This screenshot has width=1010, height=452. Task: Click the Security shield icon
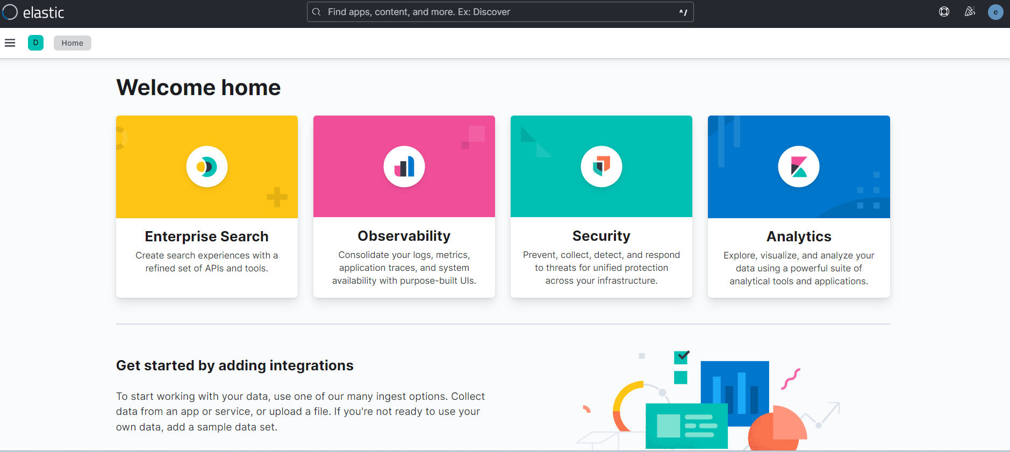tap(601, 167)
